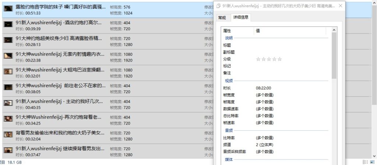The width and height of the screenshot is (377, 165).
Task: Select thumbnail of video with duration 00:22:38
Action: (x=8, y=56)
